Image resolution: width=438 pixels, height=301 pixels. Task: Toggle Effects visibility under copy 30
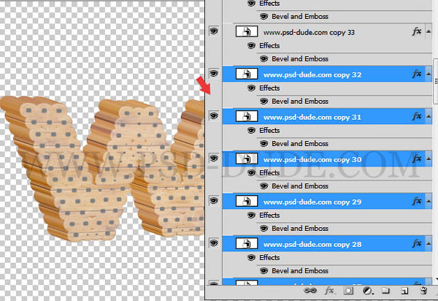[x=251, y=173]
